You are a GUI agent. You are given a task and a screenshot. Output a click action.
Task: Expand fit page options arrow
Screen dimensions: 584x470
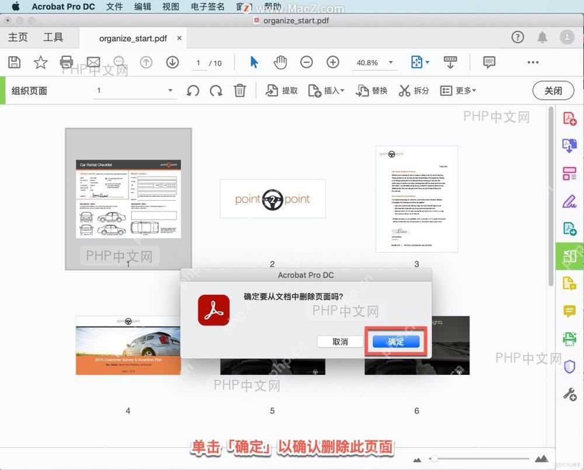[427, 62]
